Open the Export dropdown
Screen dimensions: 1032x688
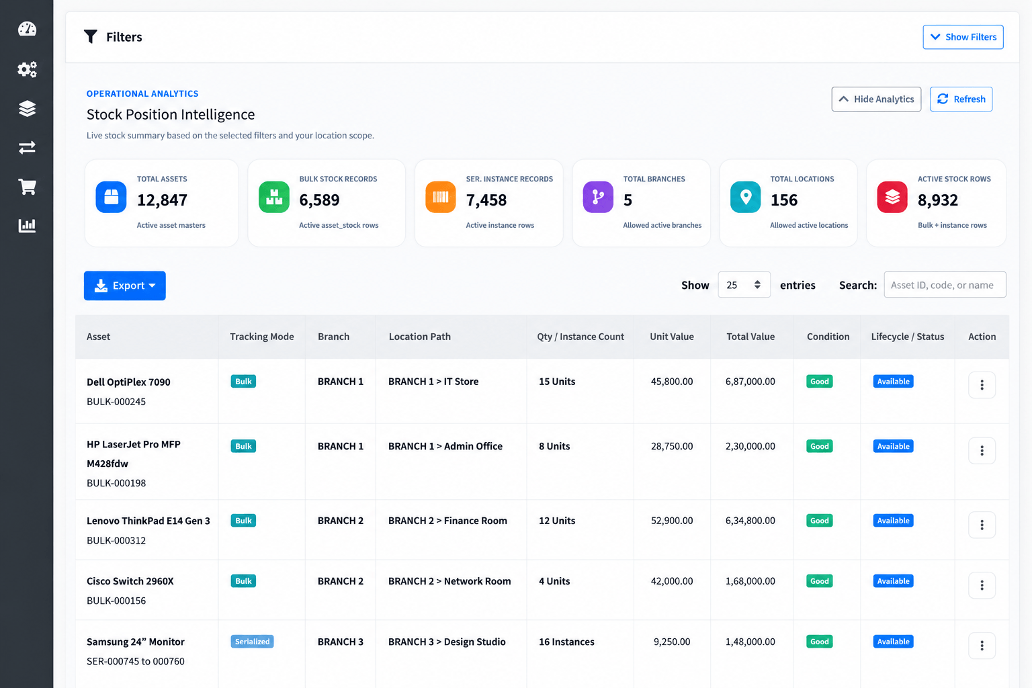[x=125, y=286]
